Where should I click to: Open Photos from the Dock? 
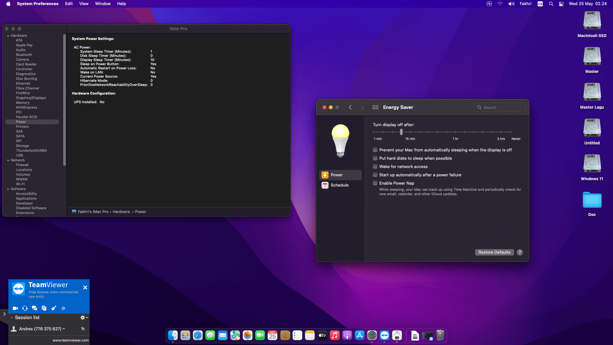(x=247, y=335)
